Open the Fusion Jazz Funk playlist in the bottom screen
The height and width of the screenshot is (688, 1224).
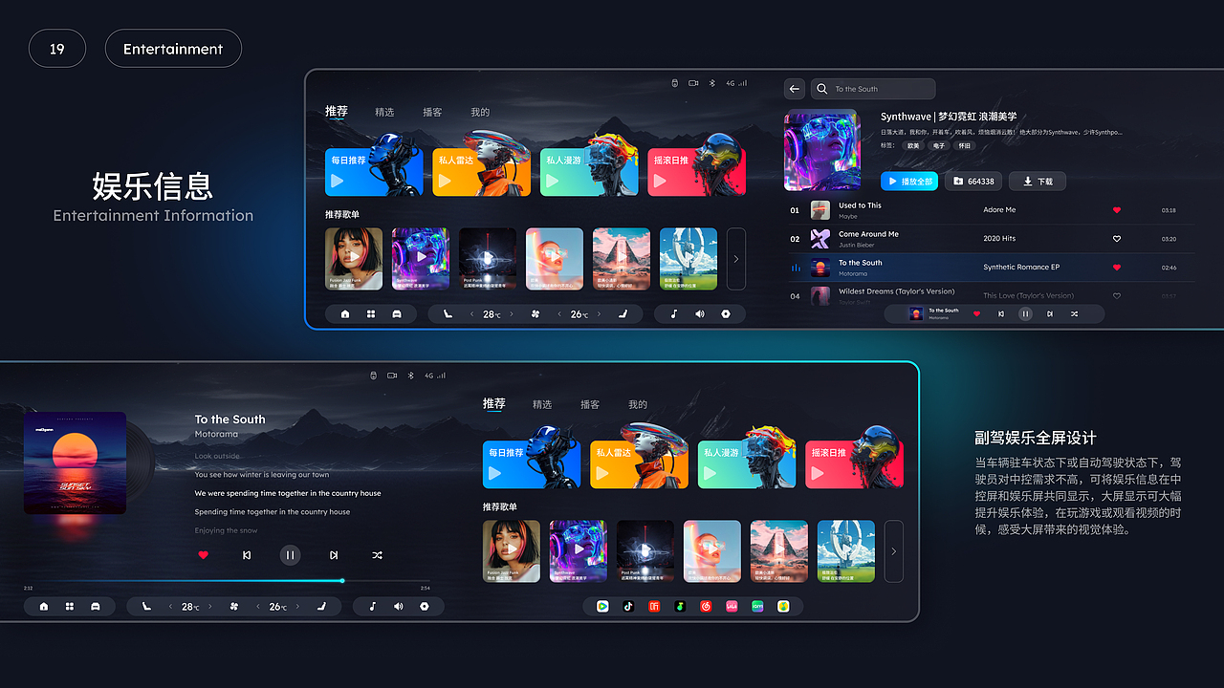512,551
